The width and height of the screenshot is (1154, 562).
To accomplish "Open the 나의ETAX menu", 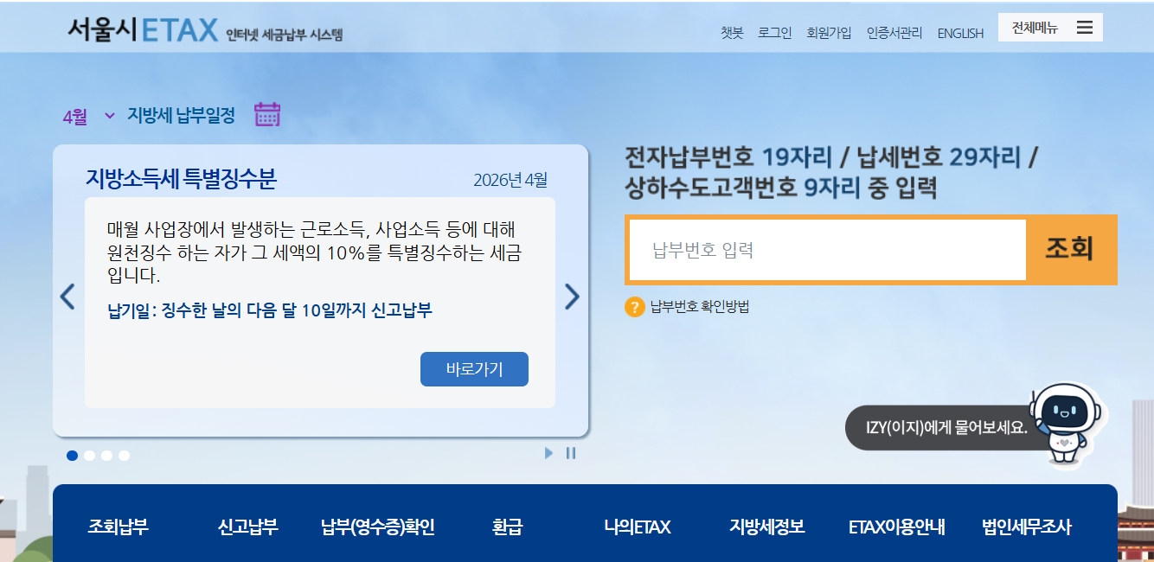I will (x=638, y=527).
